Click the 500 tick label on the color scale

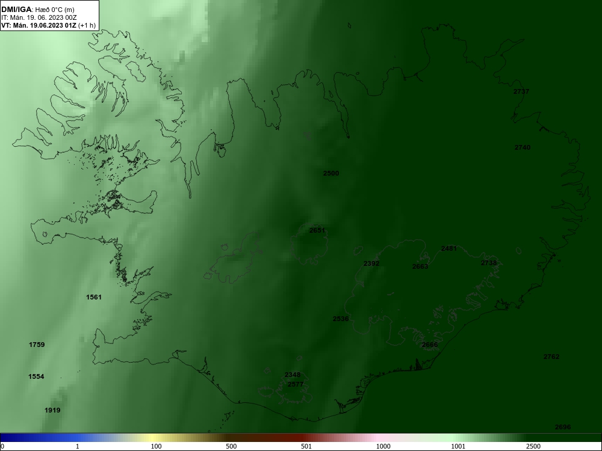tap(231, 446)
